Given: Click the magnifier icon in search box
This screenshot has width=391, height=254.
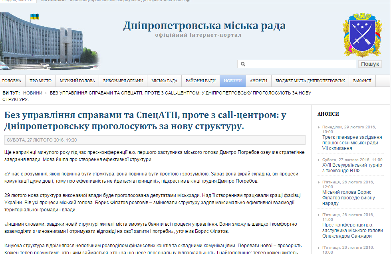Looking at the screenshot, I should (243, 64).
